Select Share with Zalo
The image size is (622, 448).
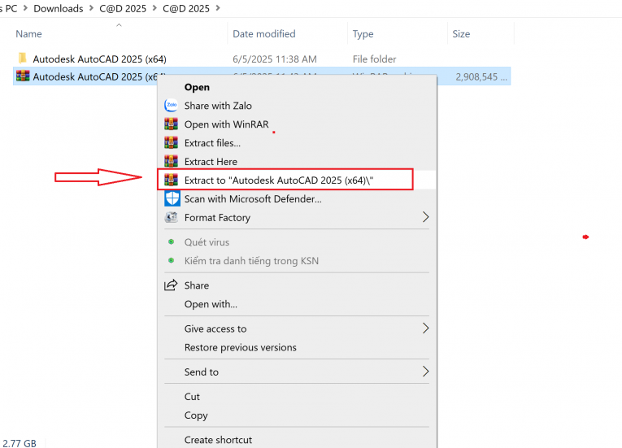(x=218, y=106)
